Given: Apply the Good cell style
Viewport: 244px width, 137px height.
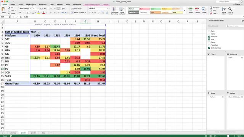Looking at the screenshot, I should point(156,9).
